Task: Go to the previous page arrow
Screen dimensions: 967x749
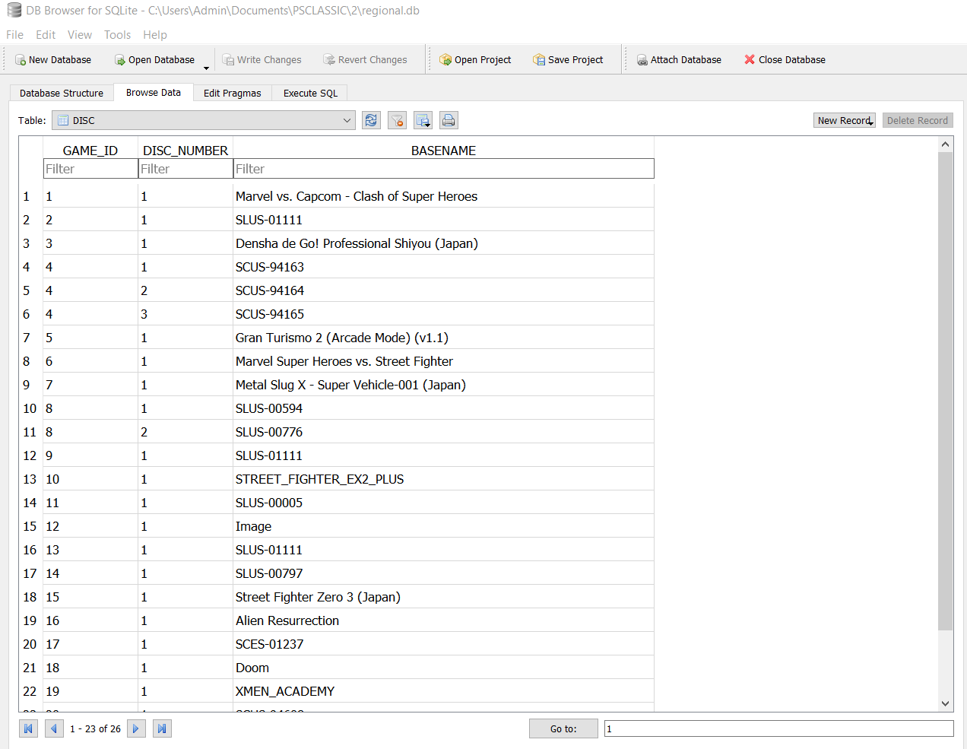Action: pos(54,728)
